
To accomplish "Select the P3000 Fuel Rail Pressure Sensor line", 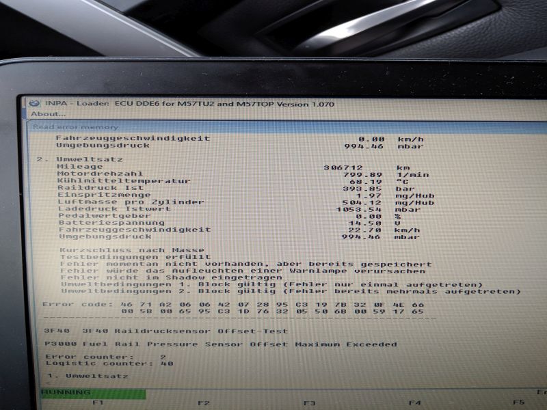I will pos(220,344).
